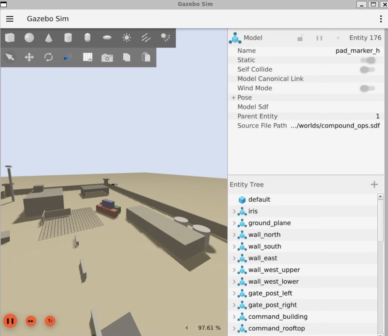
Task: Open the grid view settings
Action: coord(87,57)
